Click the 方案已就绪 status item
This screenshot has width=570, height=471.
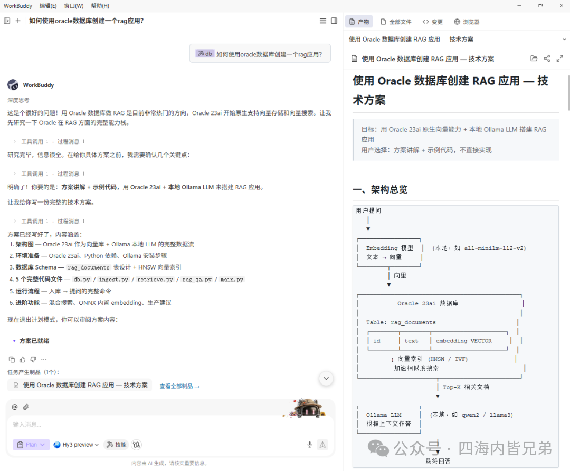34,341
